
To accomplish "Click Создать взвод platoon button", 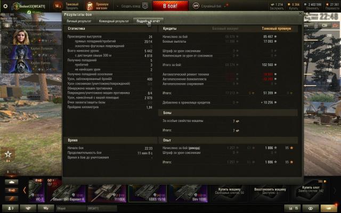I will tap(131, 5).
